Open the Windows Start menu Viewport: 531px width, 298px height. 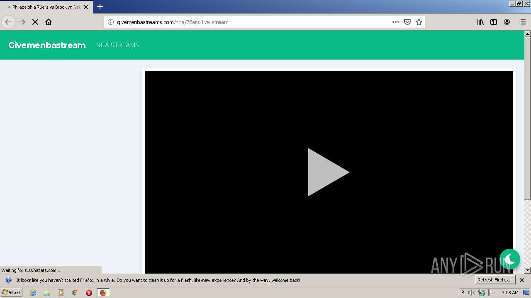pos(12,293)
